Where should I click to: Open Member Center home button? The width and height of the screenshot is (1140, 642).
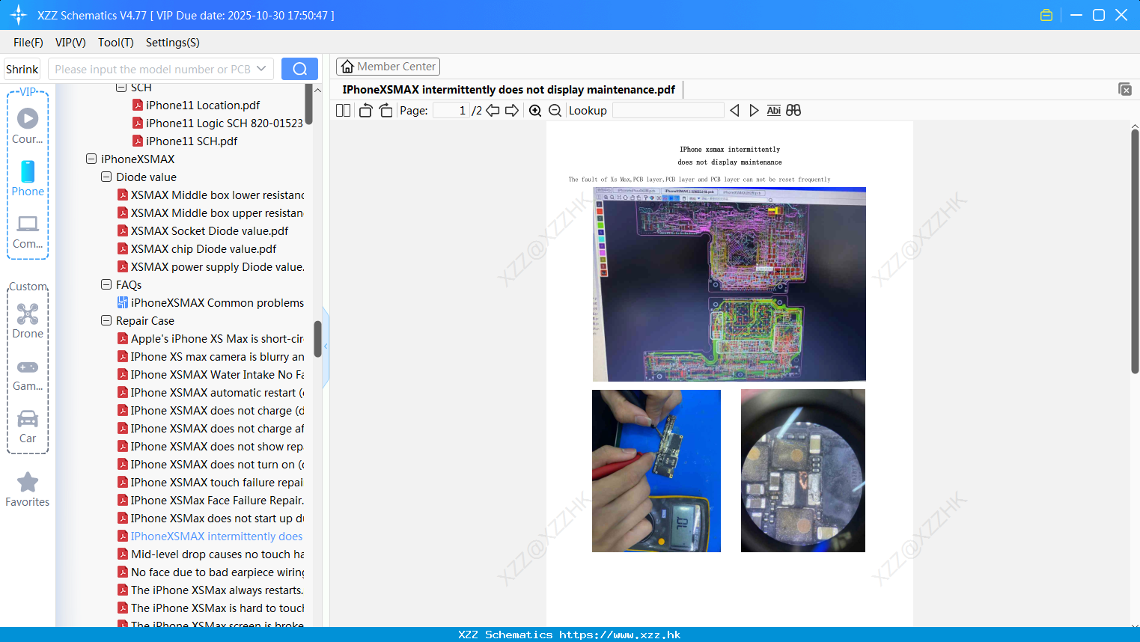pos(388,67)
